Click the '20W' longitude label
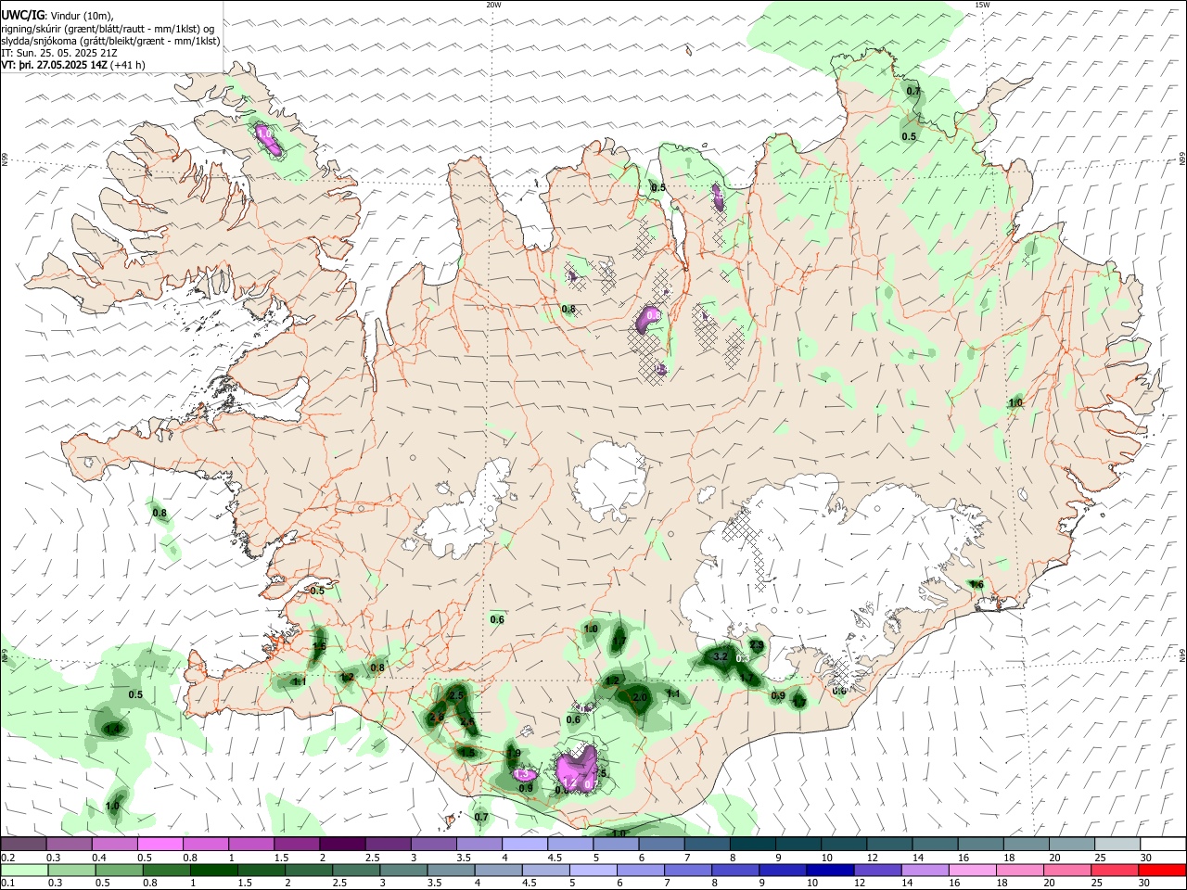 493,5
